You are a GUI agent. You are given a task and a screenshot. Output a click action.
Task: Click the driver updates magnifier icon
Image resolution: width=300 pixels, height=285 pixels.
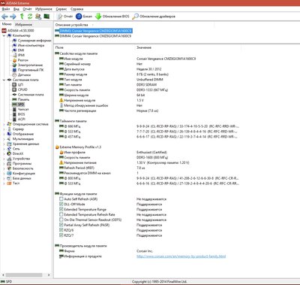tap(135, 17)
